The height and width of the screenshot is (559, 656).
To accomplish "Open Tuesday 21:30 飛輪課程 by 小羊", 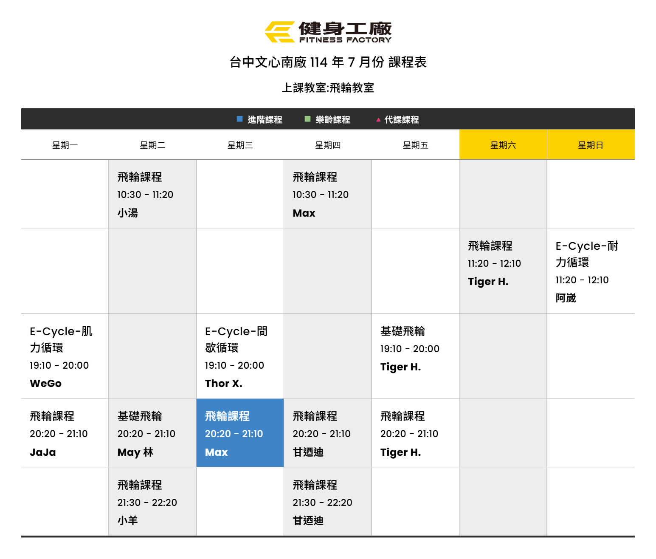I will click(x=152, y=502).
